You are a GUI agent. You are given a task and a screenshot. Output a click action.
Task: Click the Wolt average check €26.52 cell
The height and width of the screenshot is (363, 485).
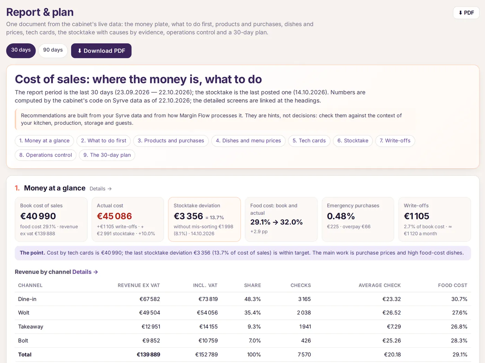[x=391, y=313]
